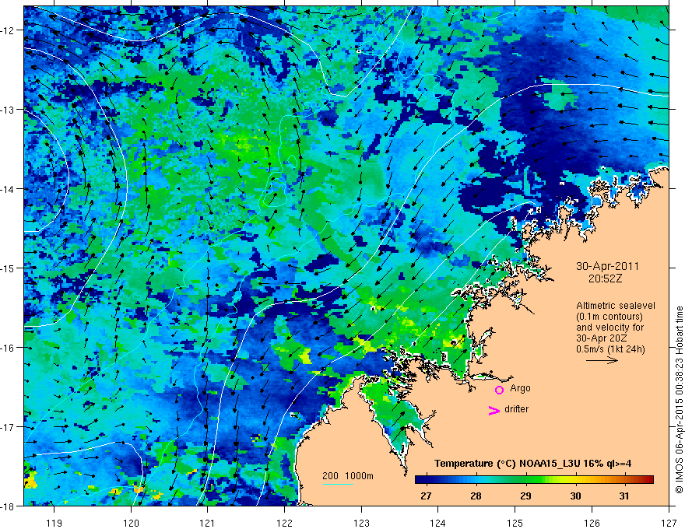The height and width of the screenshot is (529, 685).
Task: Click the '200 1000m' depth contour label
Action: point(348,476)
